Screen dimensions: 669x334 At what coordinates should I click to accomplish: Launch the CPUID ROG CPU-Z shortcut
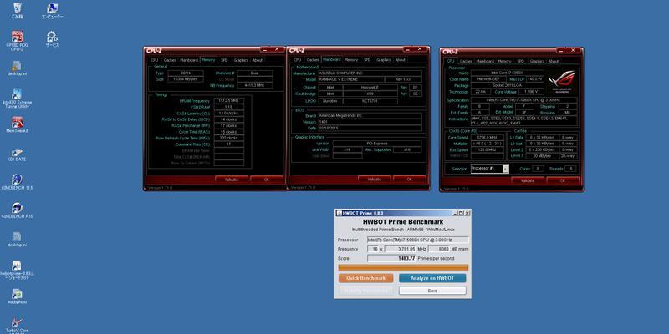tap(17, 41)
